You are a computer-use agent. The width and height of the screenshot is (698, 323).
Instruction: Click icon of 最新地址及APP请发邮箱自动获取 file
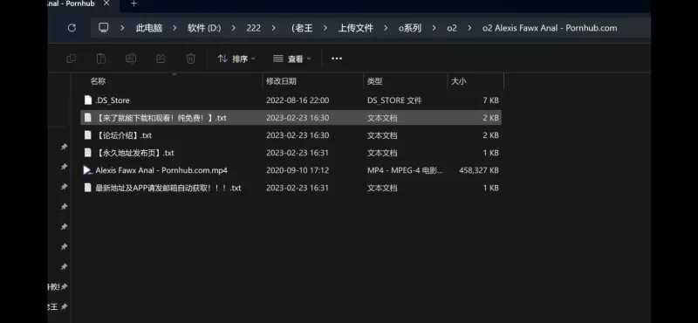click(88, 188)
